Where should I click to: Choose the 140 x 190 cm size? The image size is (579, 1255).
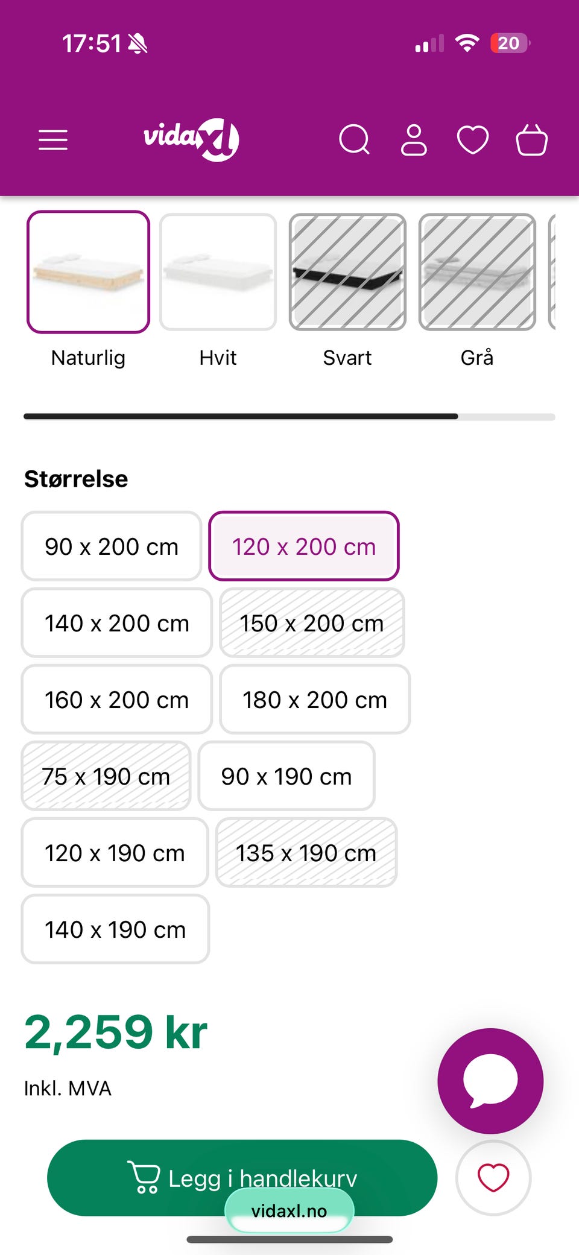pyautogui.click(x=115, y=929)
